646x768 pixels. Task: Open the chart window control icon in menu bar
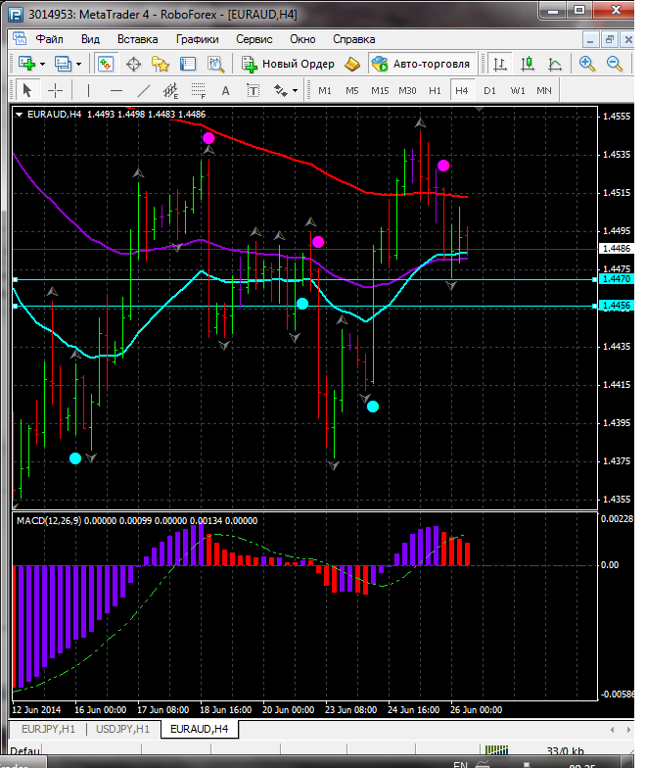20,38
